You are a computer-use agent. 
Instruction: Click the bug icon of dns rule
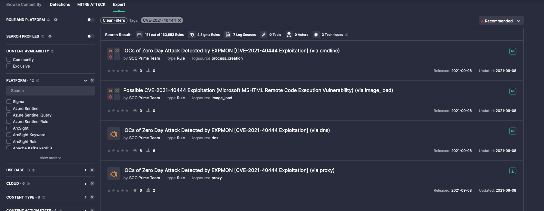[x=114, y=134]
